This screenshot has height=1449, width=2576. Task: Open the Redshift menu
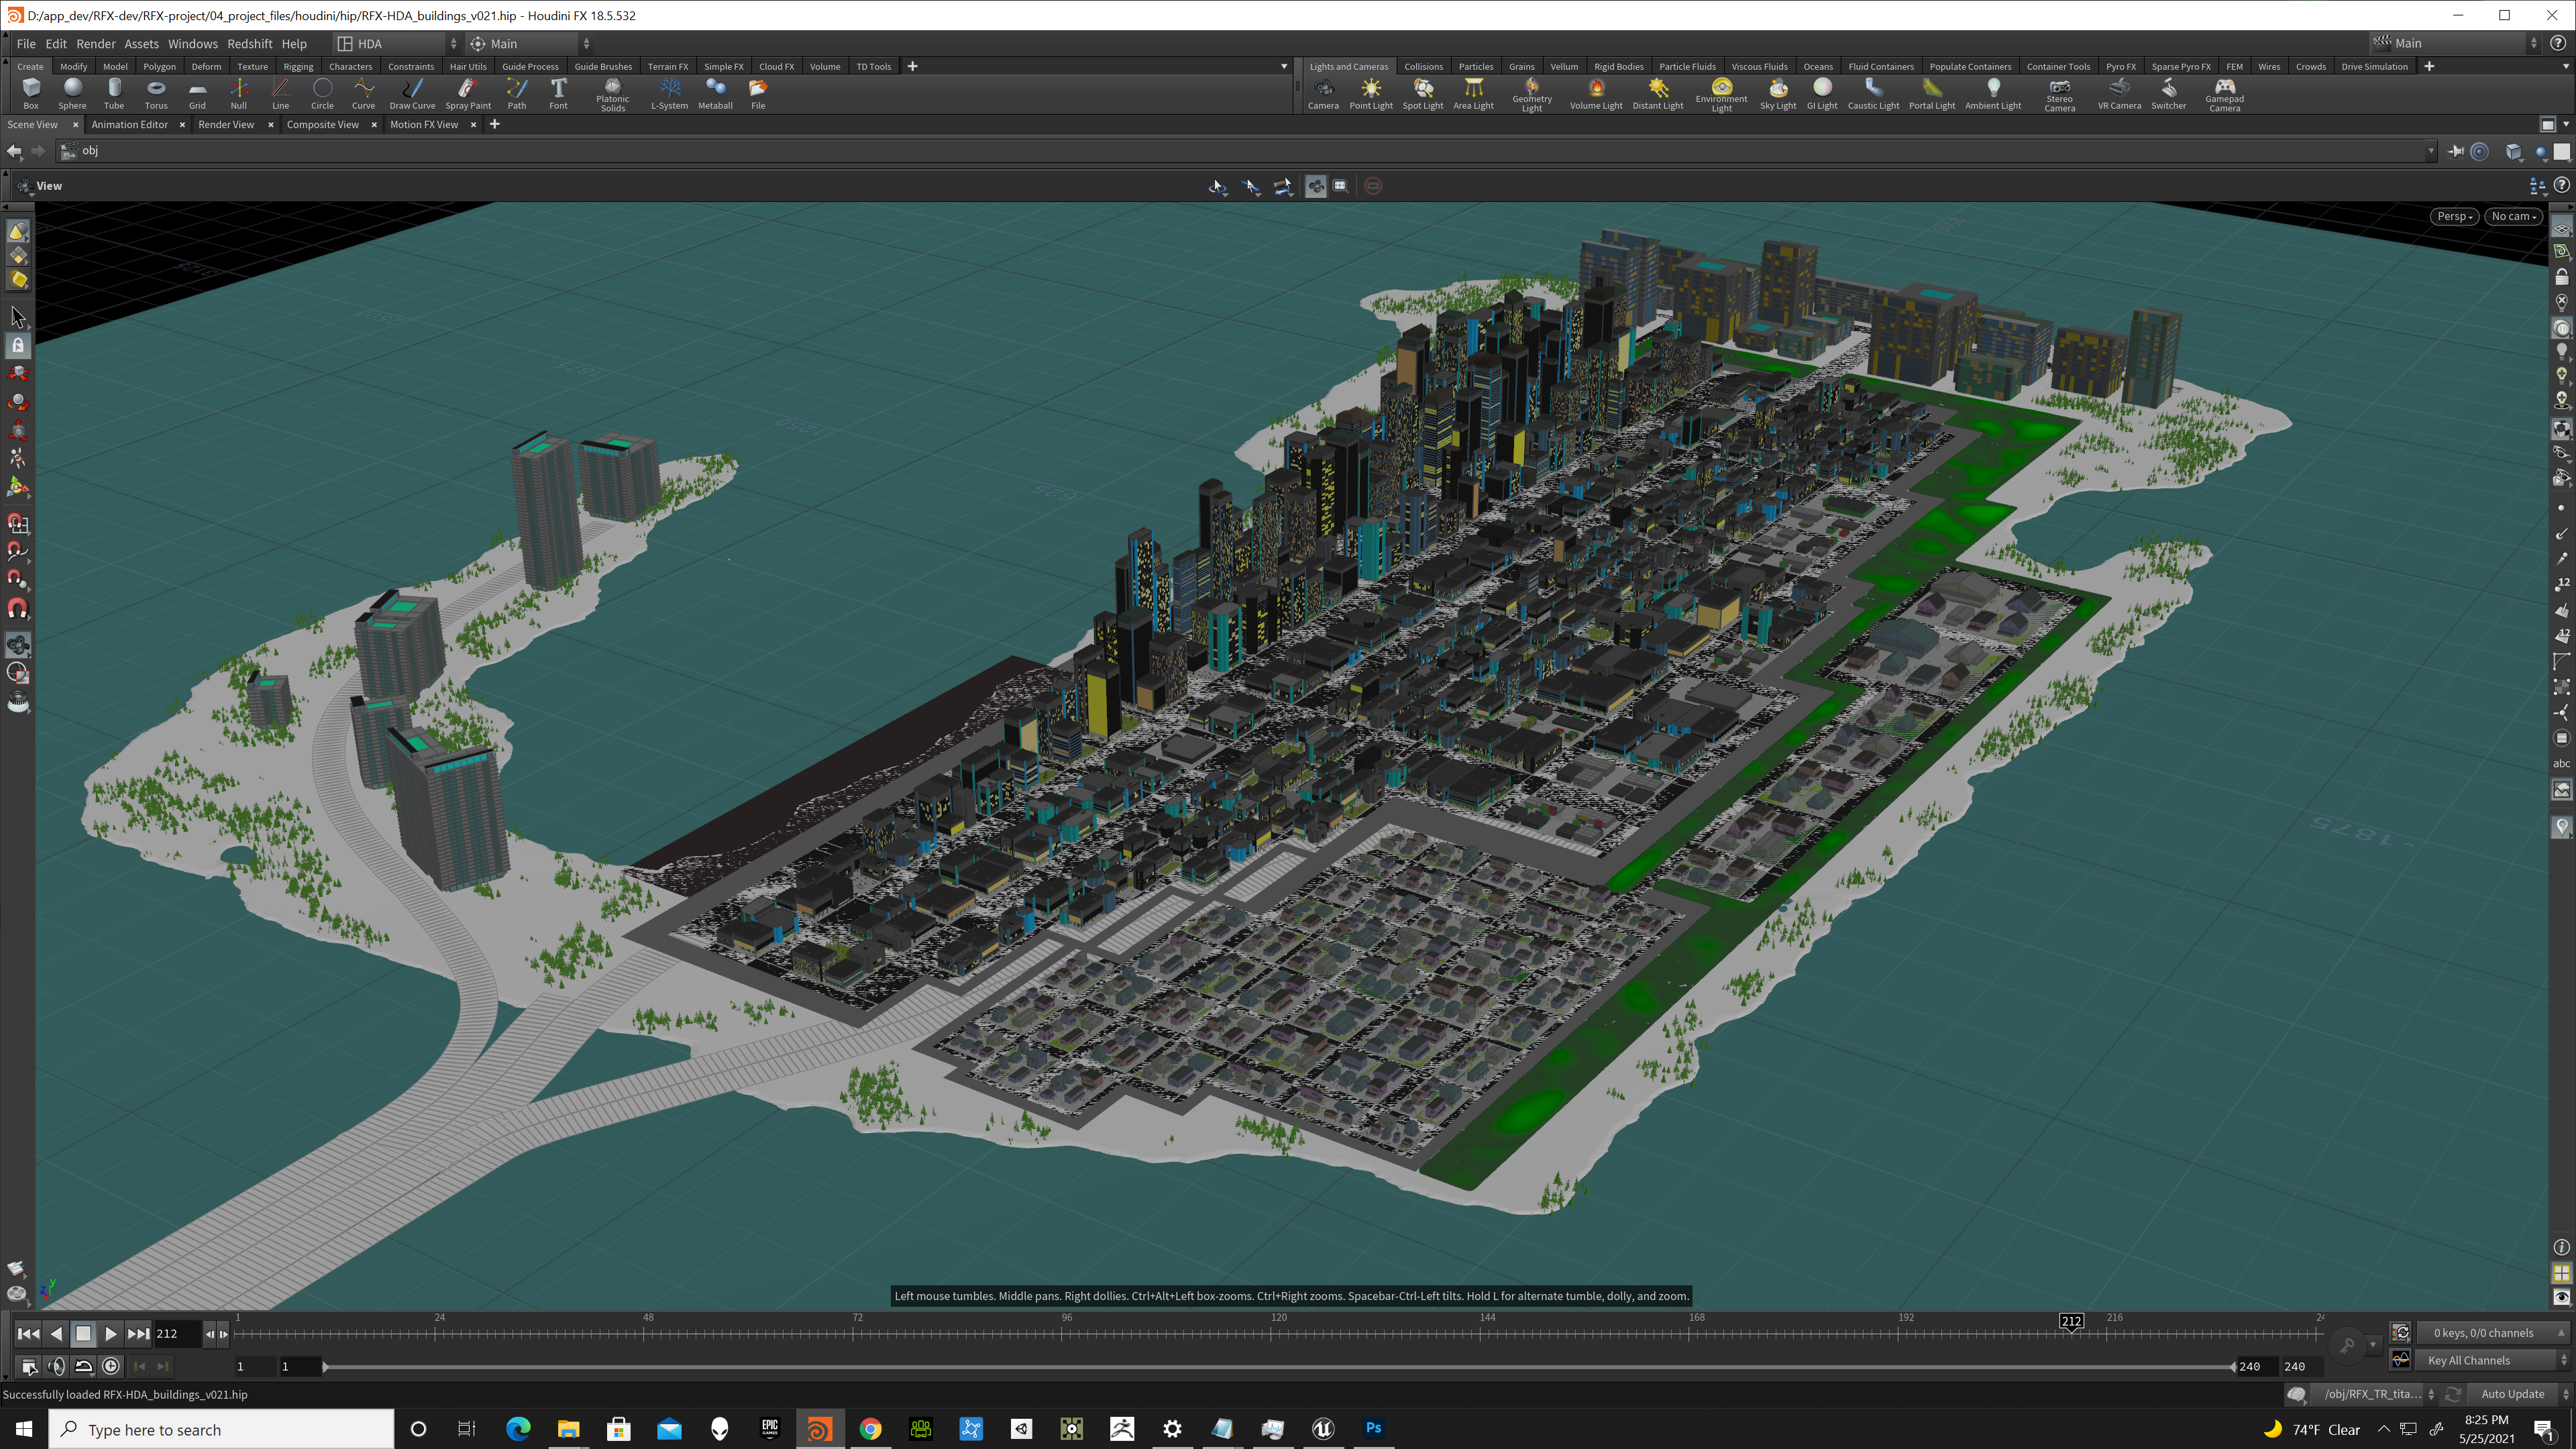pyautogui.click(x=249, y=44)
